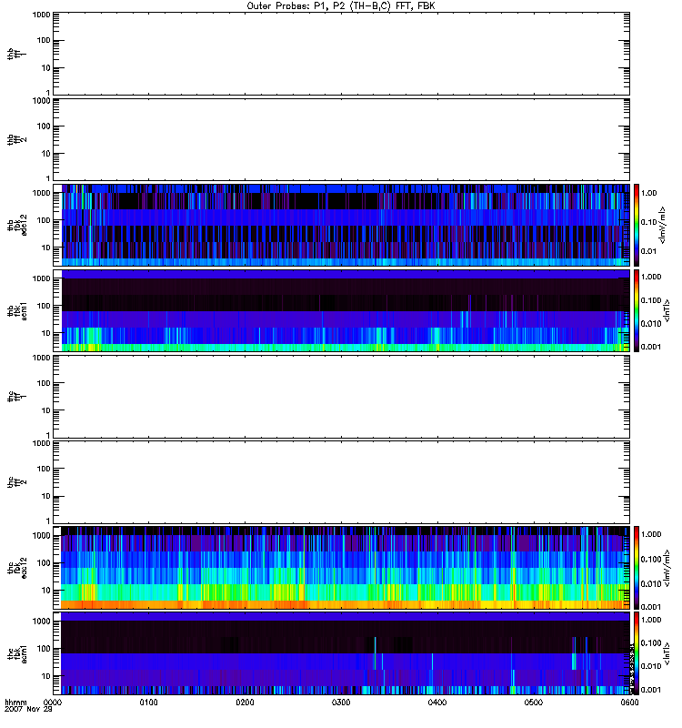The height and width of the screenshot is (728, 682).
Task: Click the "0100" time axis label
Action: (148, 703)
